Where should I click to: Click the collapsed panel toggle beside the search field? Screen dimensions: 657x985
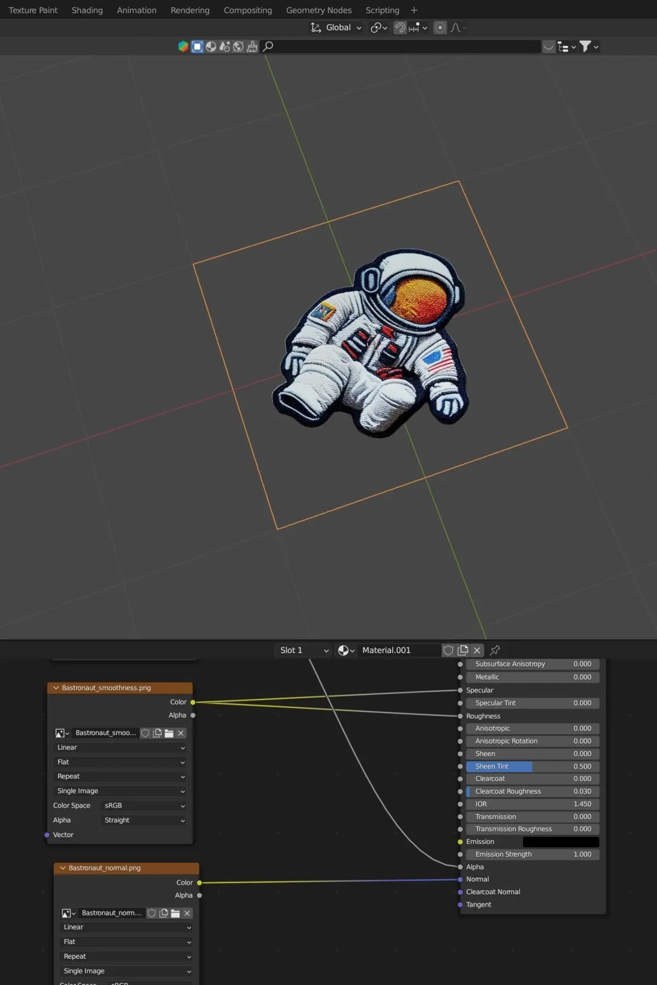pyautogui.click(x=549, y=47)
